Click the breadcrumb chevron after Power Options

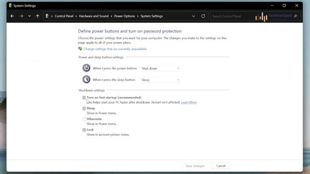pos(138,16)
